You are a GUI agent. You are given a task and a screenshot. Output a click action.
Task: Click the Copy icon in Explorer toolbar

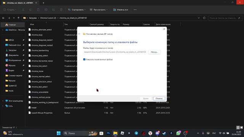[x=30, y=10]
